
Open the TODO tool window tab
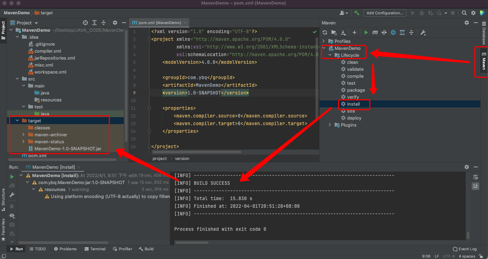click(38, 249)
